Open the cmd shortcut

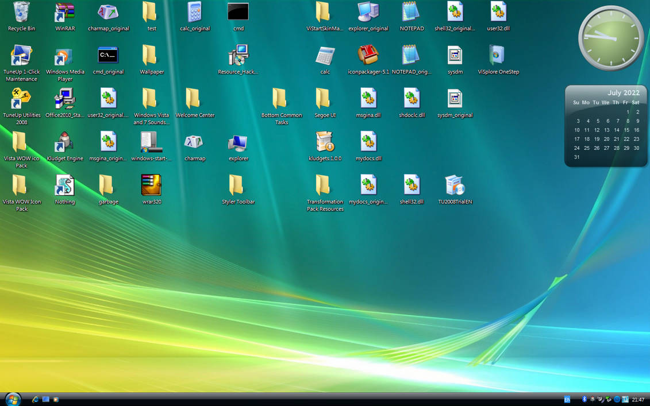(238, 11)
